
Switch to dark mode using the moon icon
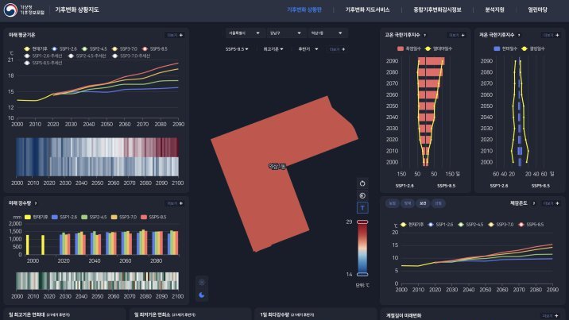click(201, 295)
